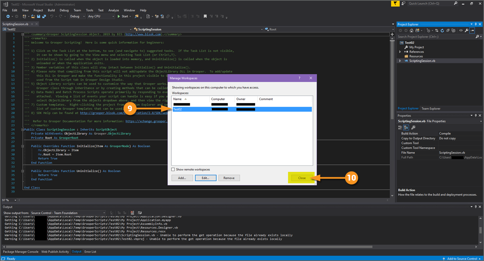Toggle word wrap icon in Output panel
Viewport: 484px width, 261px height.
[x=140, y=213]
